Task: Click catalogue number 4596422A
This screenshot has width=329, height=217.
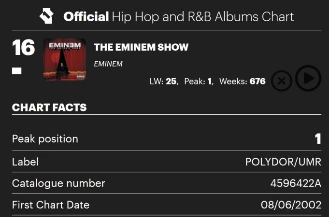Action: tap(296, 183)
